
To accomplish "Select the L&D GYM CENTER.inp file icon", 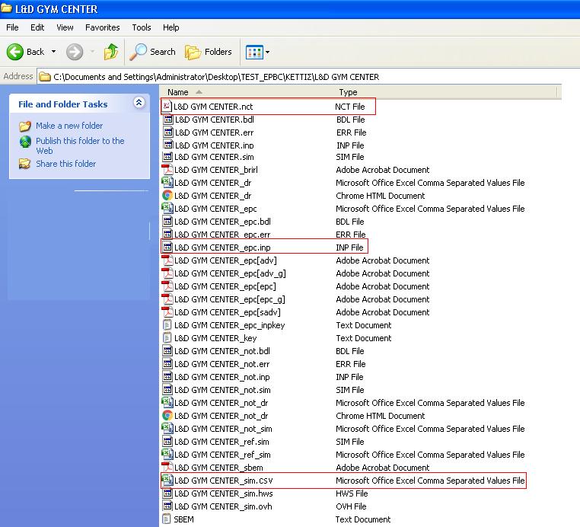I will [x=168, y=145].
